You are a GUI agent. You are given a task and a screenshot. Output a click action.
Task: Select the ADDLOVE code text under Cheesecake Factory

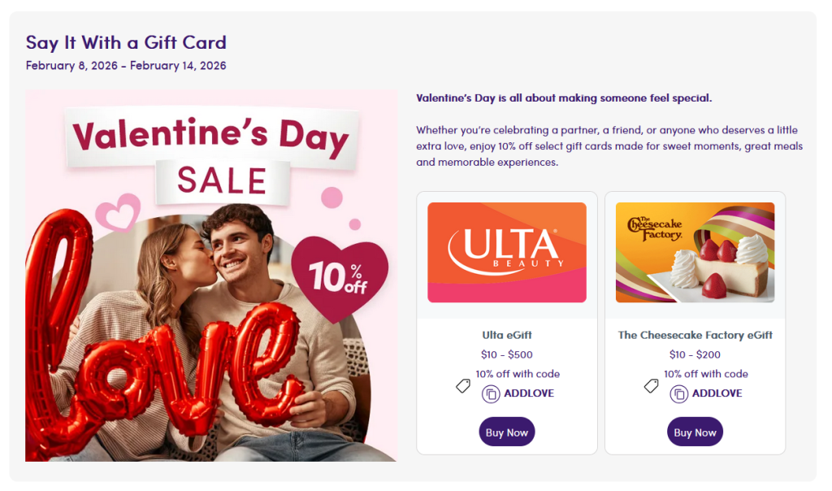click(717, 393)
